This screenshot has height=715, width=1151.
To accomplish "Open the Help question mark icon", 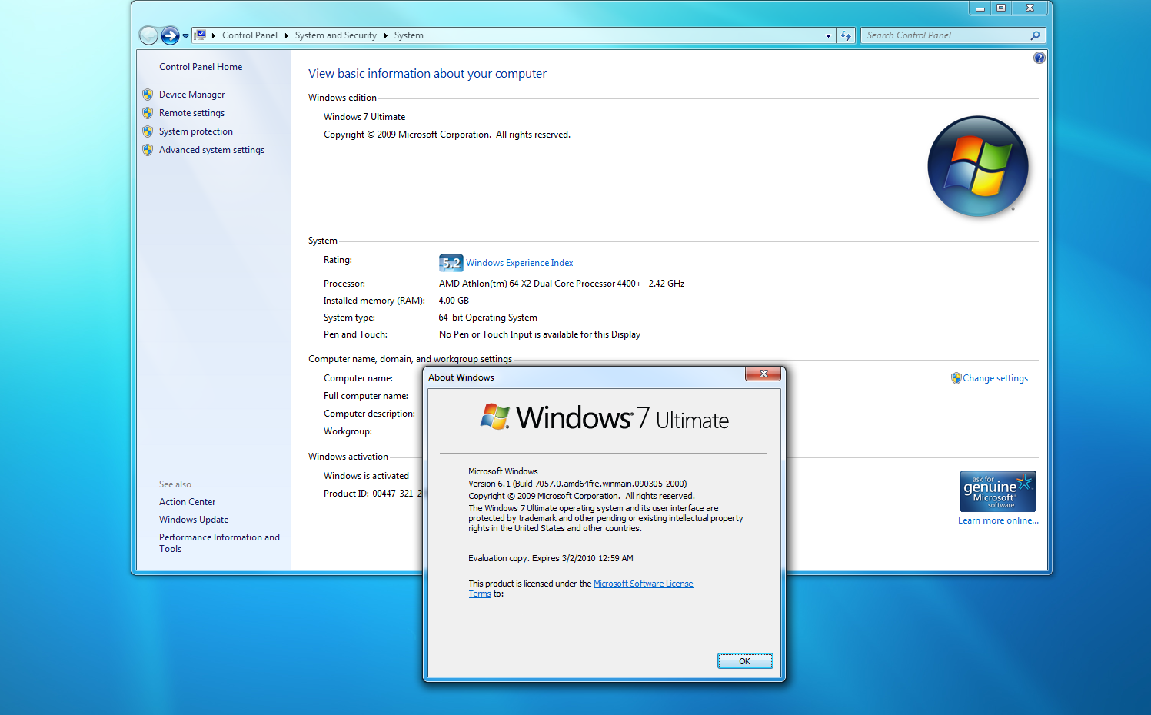I will coord(1040,58).
